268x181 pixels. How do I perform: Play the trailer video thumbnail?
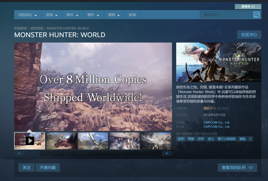[x=30, y=141]
